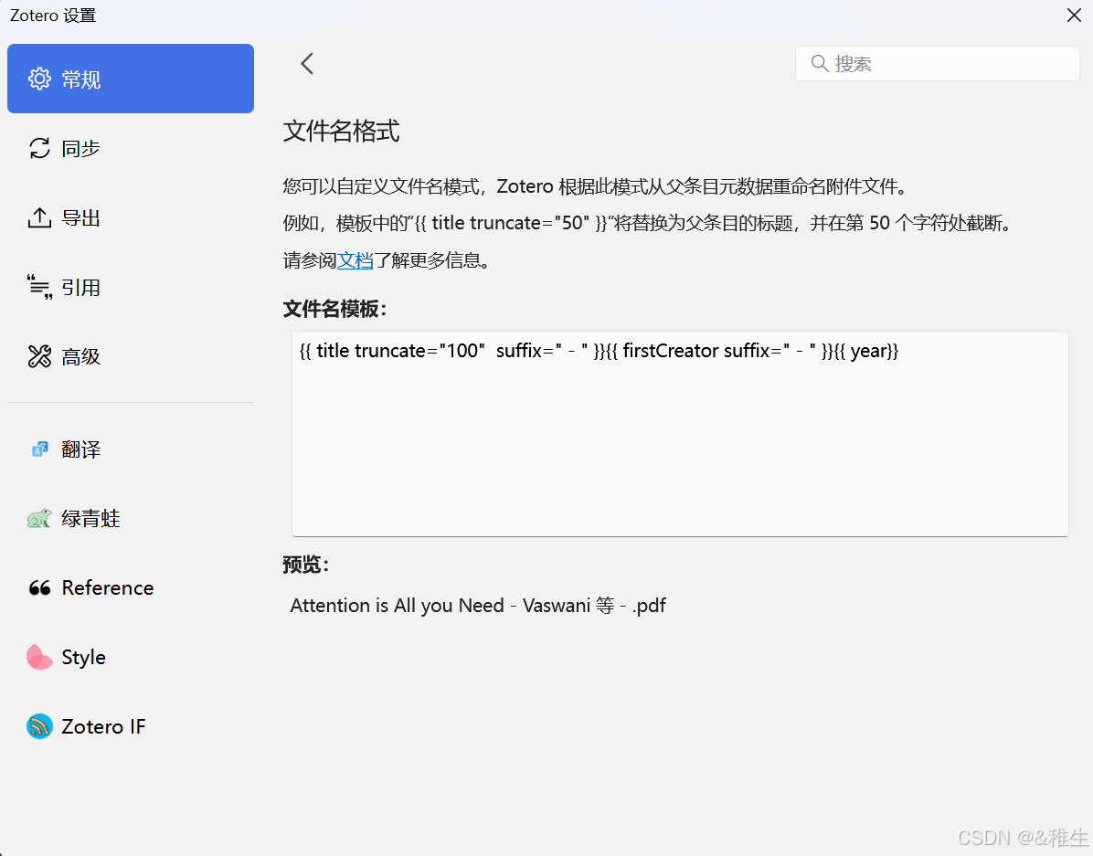1093x856 pixels.
Task: Open the 导出 settings pane
Action: pyautogui.click(x=131, y=217)
